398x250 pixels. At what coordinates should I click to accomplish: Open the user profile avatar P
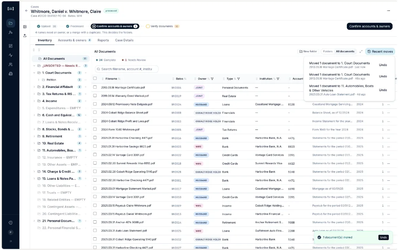10,232
